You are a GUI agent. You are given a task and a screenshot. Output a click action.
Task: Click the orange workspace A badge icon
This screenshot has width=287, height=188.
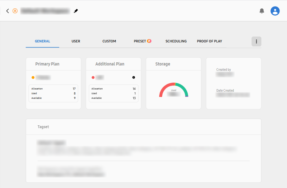pos(15,11)
